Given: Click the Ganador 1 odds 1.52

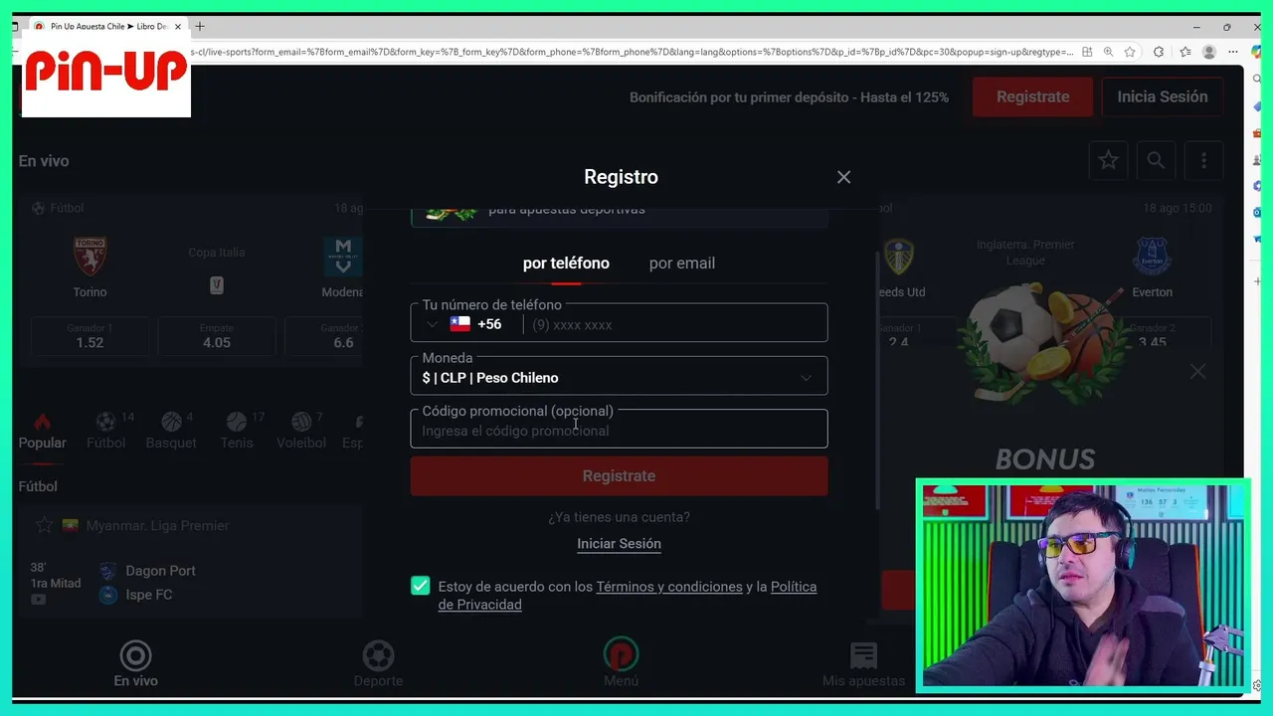Looking at the screenshot, I should point(90,336).
